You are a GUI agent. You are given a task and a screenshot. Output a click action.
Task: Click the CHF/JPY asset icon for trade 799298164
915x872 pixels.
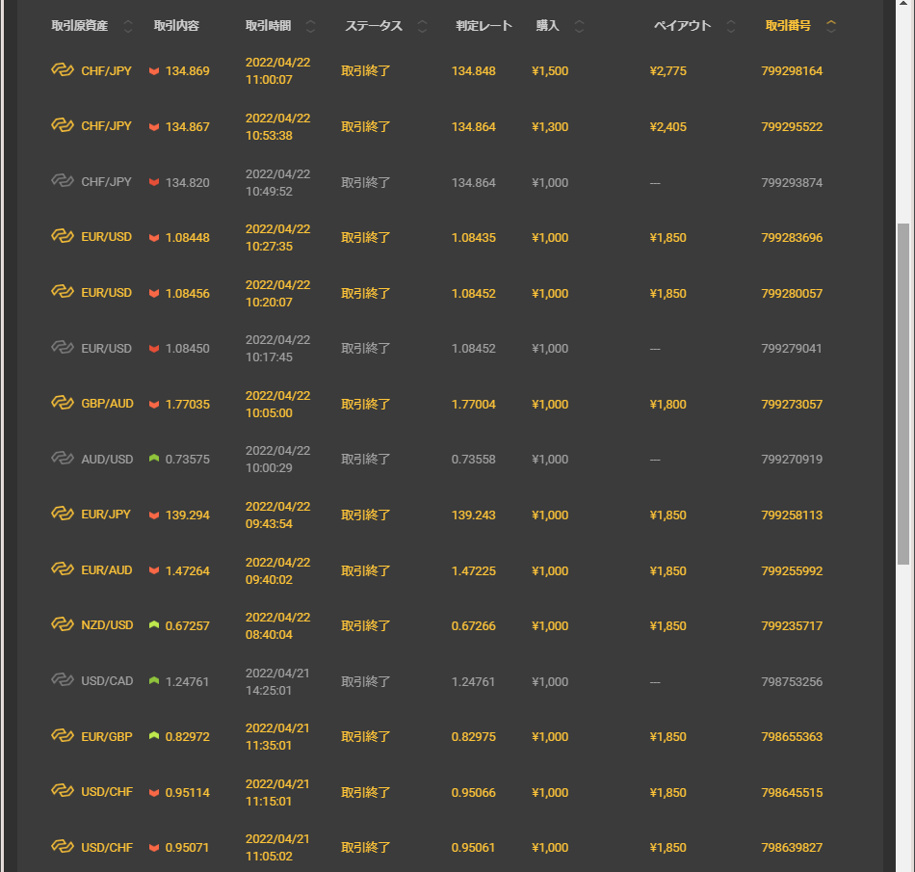point(63,70)
